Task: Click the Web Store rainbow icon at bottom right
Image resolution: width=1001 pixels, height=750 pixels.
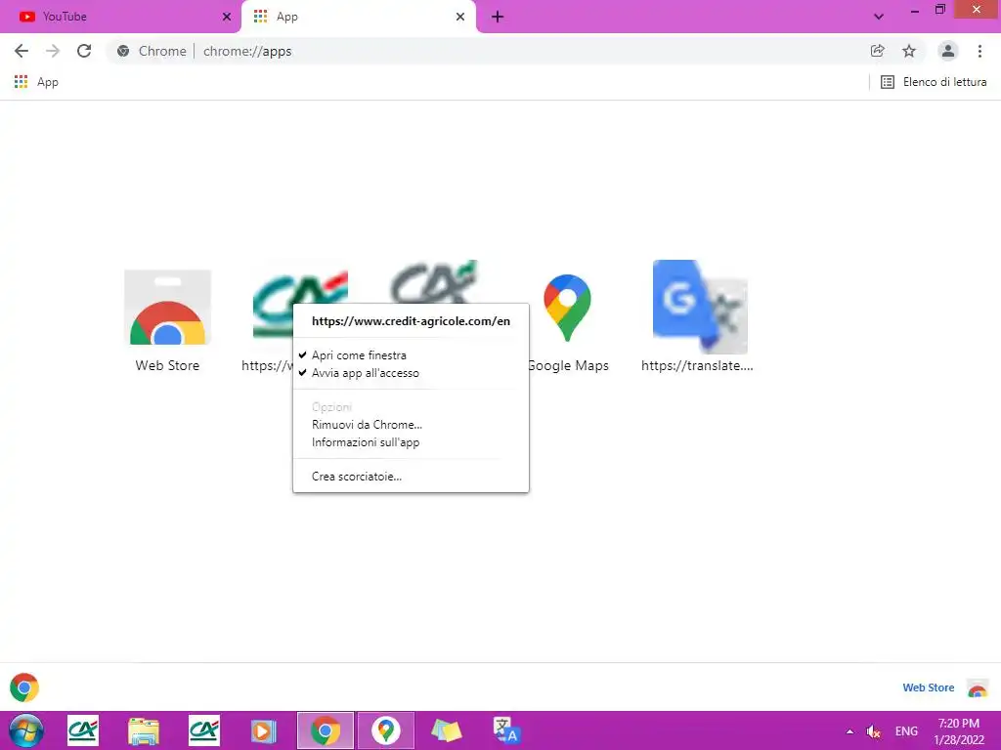Action: coord(978,688)
